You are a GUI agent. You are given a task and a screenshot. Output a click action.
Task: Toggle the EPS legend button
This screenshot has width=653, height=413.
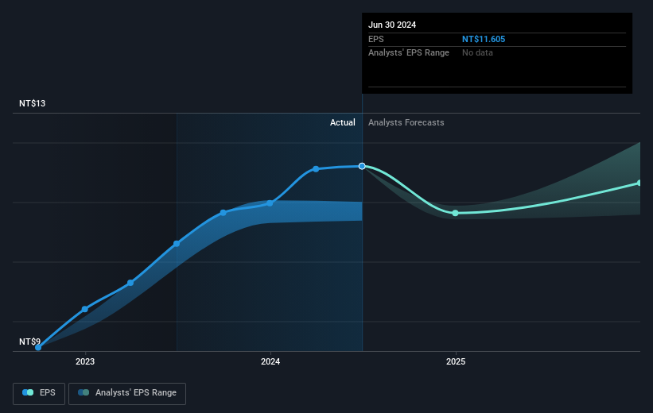(39, 393)
